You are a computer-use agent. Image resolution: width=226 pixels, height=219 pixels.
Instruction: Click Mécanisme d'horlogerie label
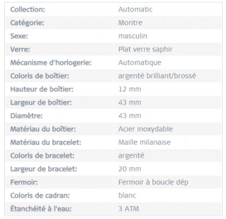(x=51, y=62)
